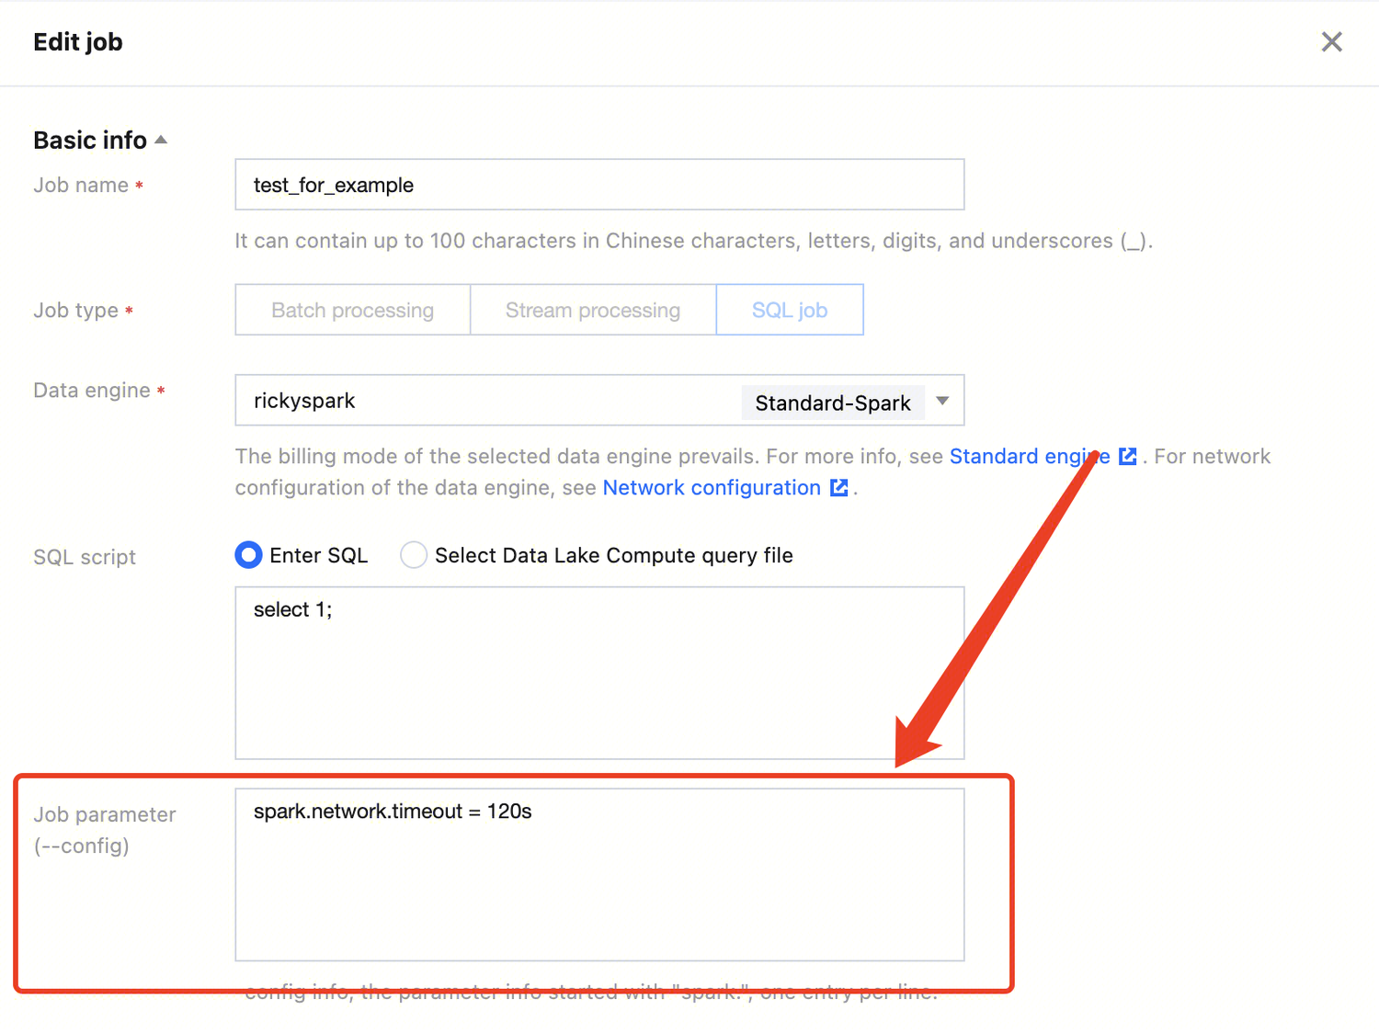Close the Edit job dialog
The width and height of the screenshot is (1379, 1033).
click(x=1331, y=42)
